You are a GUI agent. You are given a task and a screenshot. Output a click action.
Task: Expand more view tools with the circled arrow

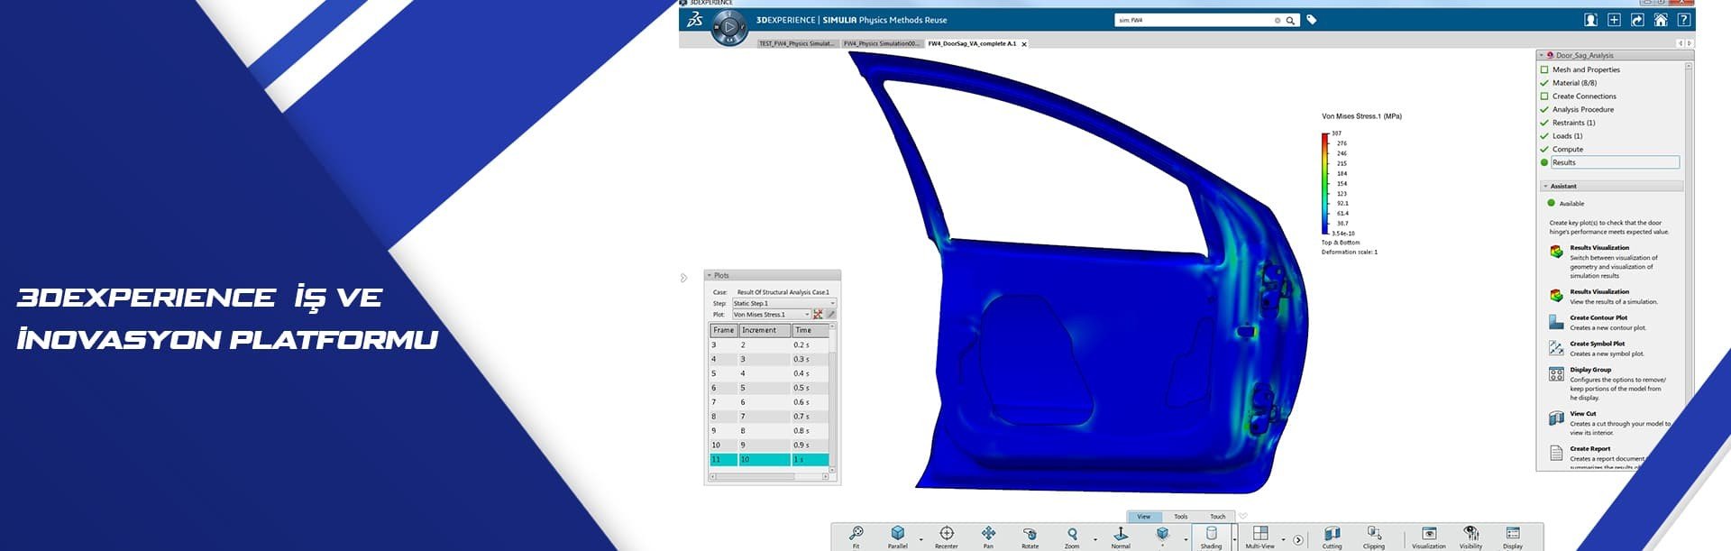tap(1297, 540)
